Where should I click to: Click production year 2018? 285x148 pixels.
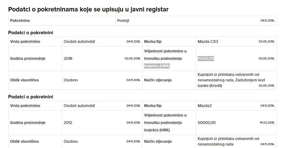point(68,59)
